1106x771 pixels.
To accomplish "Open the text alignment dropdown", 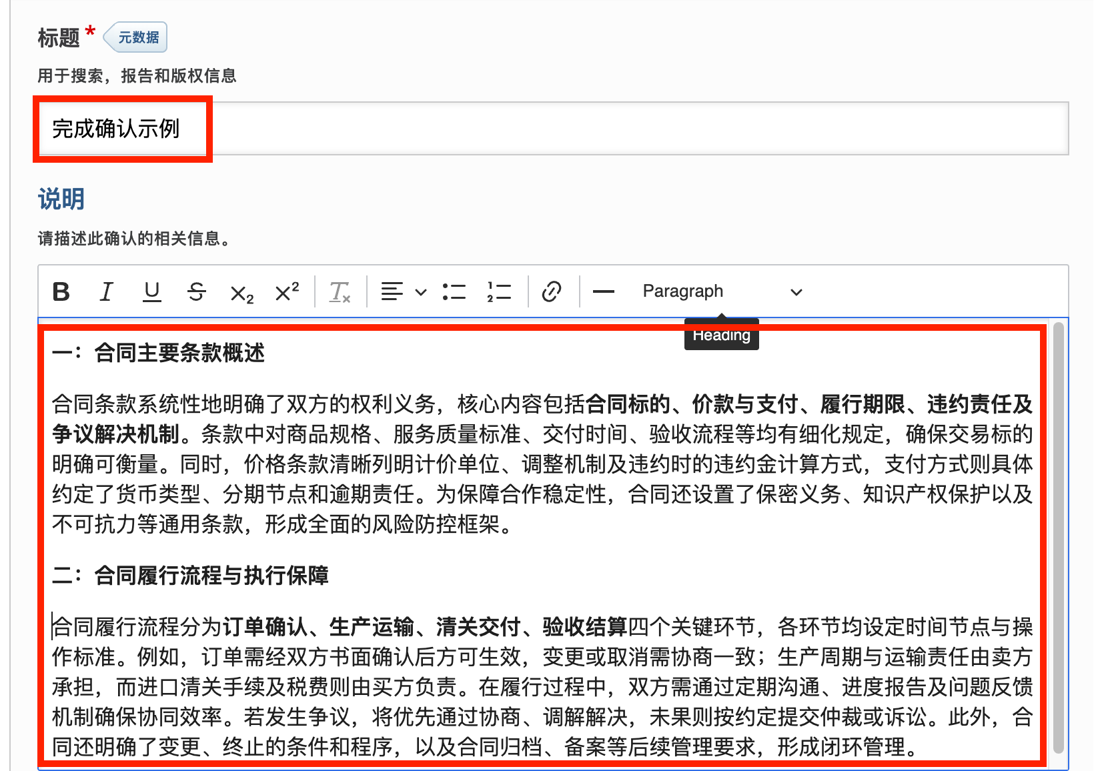I will tap(420, 291).
